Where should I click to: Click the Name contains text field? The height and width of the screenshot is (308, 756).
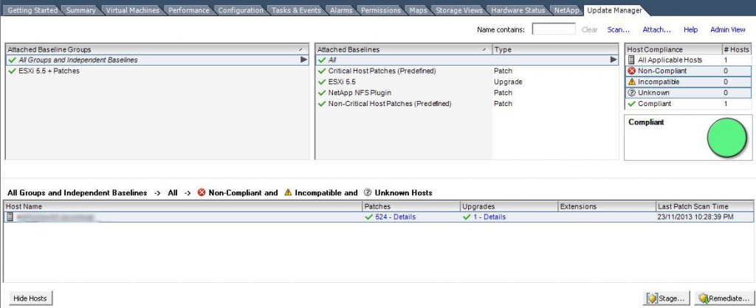pyautogui.click(x=554, y=29)
